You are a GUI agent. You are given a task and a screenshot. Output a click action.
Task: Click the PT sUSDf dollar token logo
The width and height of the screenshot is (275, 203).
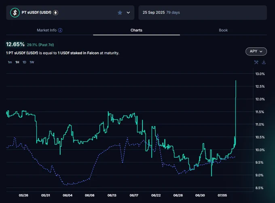15,13
